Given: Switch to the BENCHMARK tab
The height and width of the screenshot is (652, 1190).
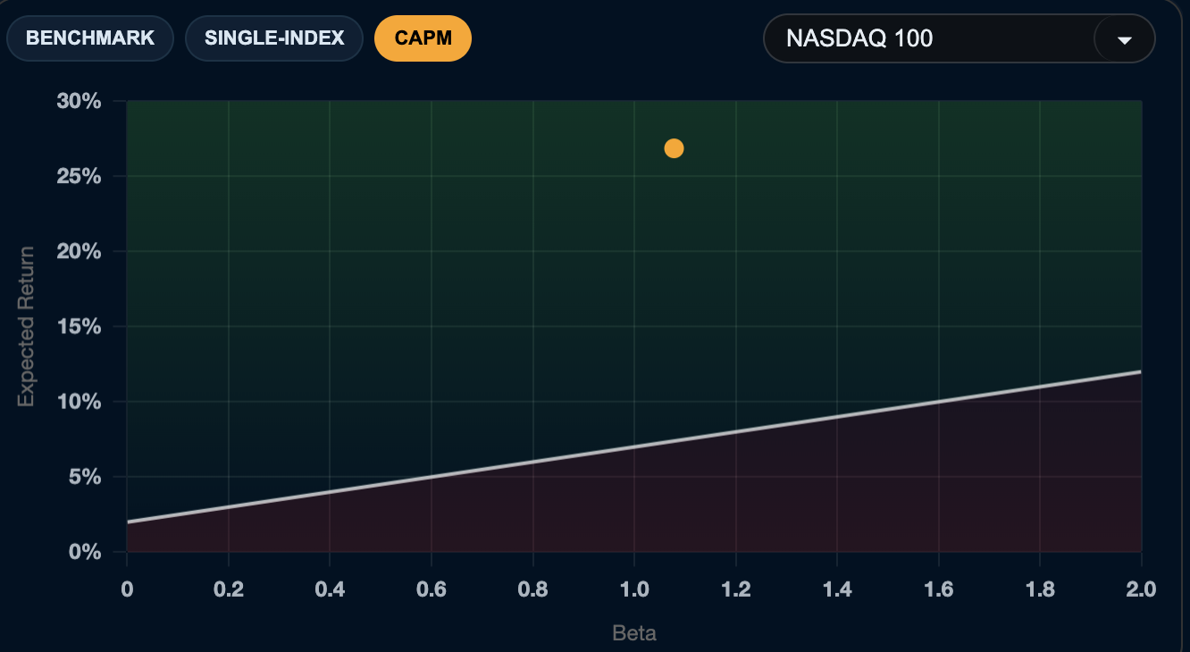Looking at the screenshot, I should [89, 38].
